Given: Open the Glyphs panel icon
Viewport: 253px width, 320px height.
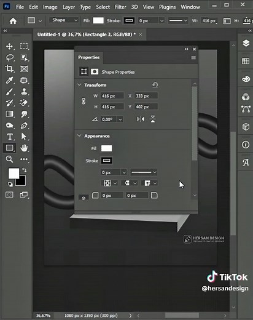Looking at the screenshot, I should click(x=246, y=162).
